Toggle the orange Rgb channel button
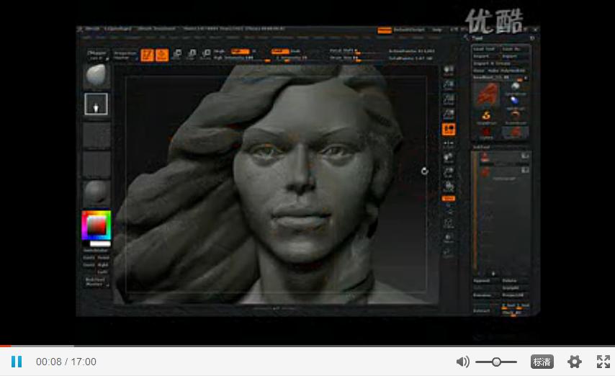The image size is (615, 376). (240, 51)
